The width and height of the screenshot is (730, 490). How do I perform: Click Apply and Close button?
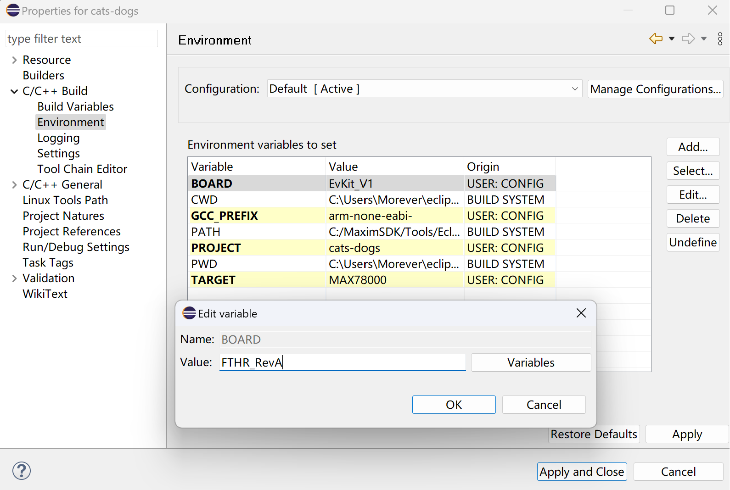(582, 472)
